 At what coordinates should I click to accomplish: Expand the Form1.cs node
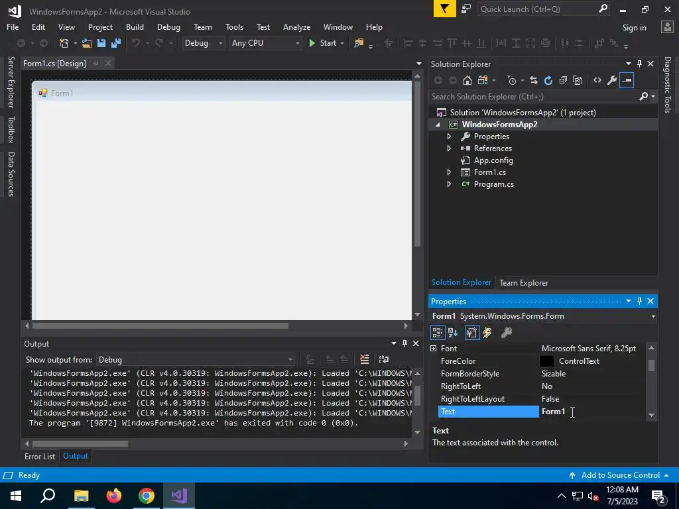pyautogui.click(x=449, y=172)
